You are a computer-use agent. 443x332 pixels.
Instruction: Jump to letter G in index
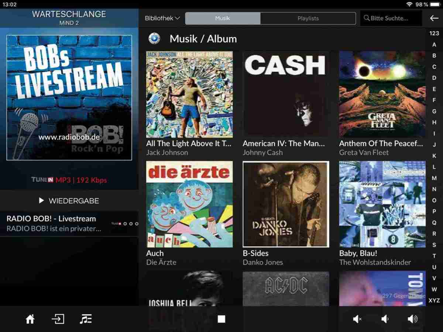click(434, 111)
